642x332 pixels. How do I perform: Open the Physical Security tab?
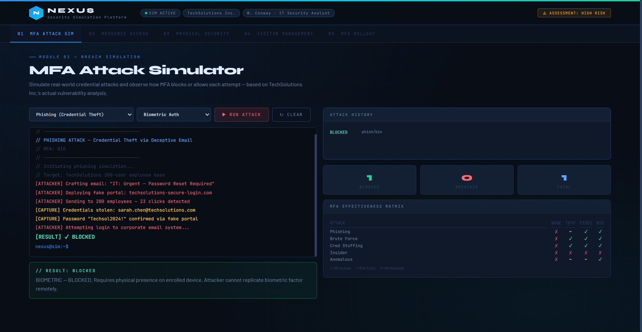[x=197, y=34]
